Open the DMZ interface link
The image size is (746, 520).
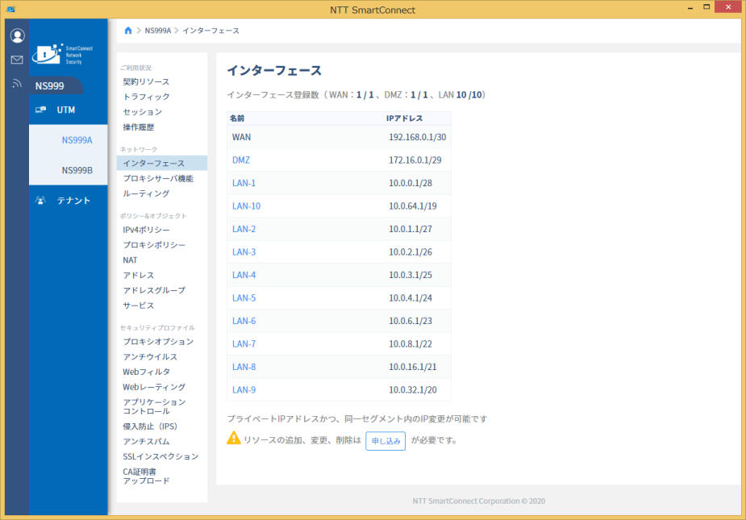(x=241, y=160)
